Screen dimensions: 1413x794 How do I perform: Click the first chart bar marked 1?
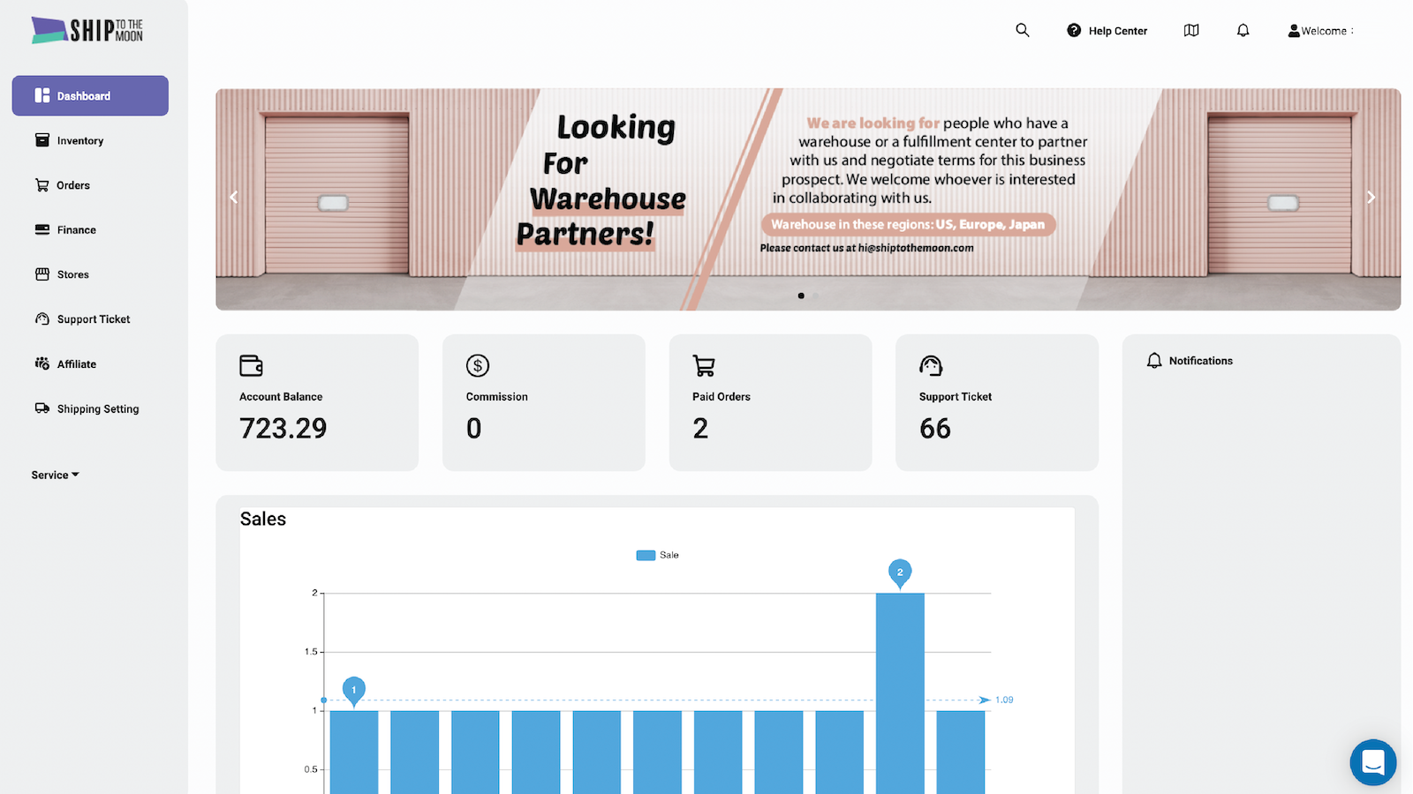point(354,752)
